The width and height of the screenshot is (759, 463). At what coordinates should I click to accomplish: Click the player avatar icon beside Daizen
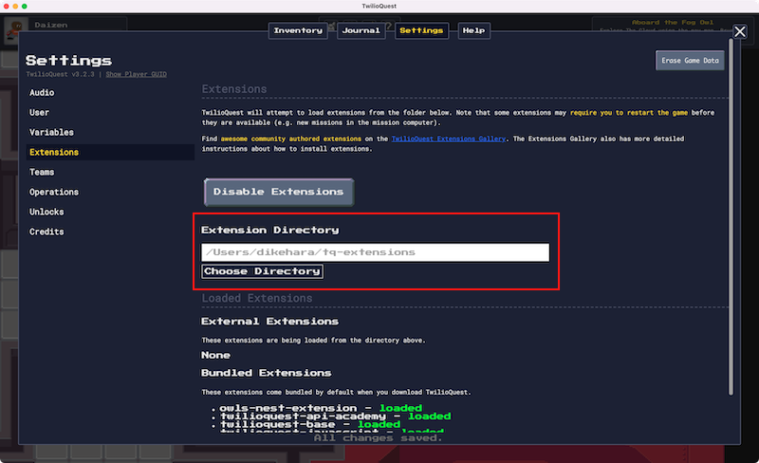14,29
